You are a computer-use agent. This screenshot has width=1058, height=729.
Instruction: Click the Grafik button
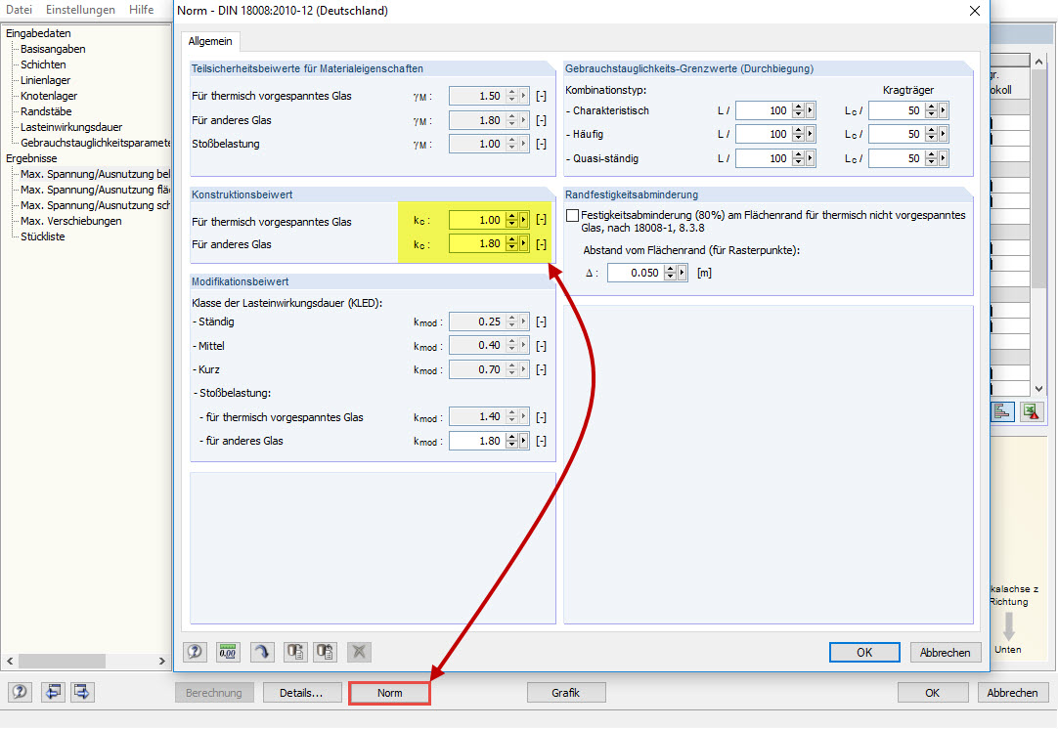click(565, 693)
